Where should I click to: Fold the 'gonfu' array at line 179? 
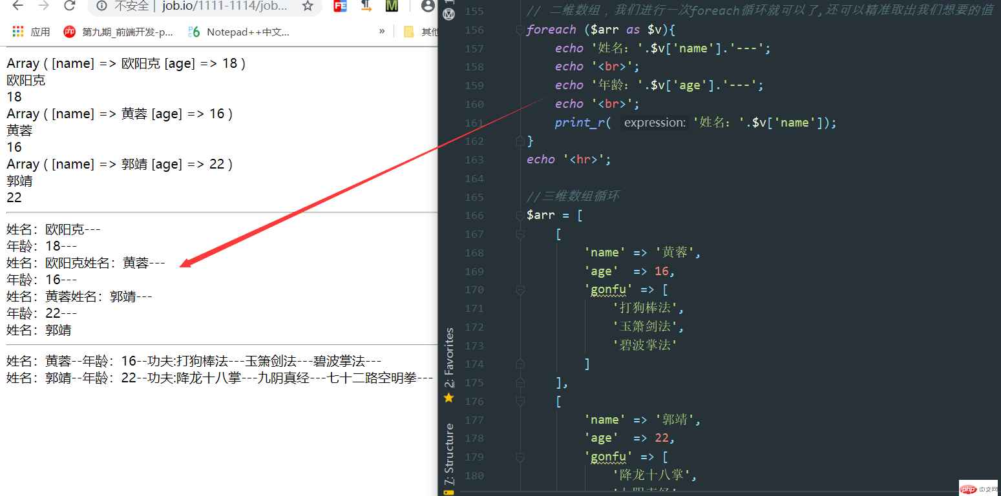pos(520,457)
